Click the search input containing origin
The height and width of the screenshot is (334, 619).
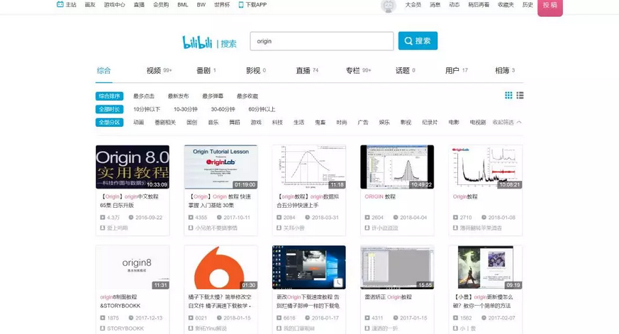point(321,41)
